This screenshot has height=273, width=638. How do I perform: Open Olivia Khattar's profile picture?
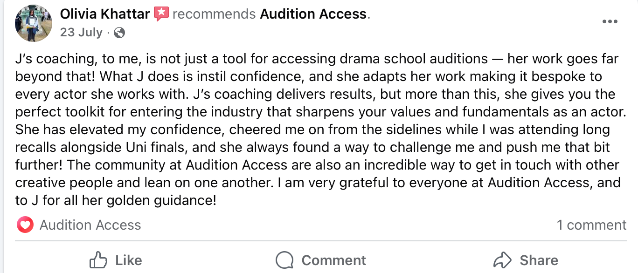pyautogui.click(x=34, y=23)
